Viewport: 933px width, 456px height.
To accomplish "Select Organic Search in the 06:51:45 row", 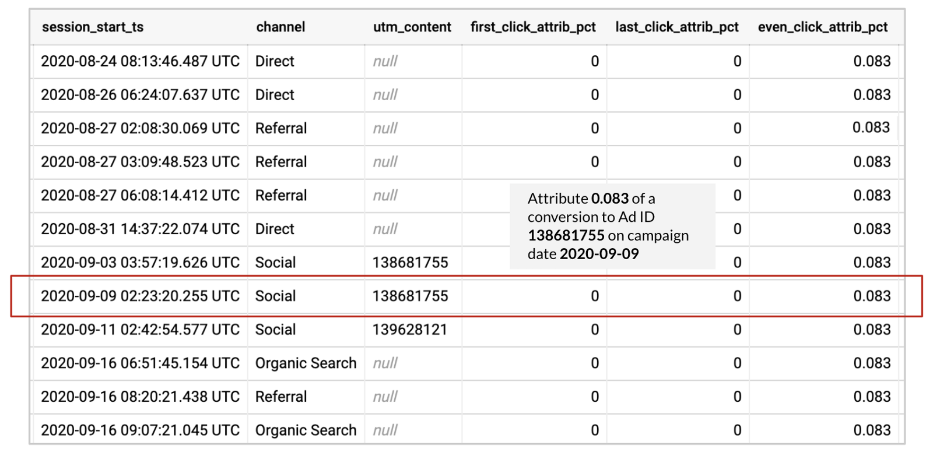I will point(306,363).
